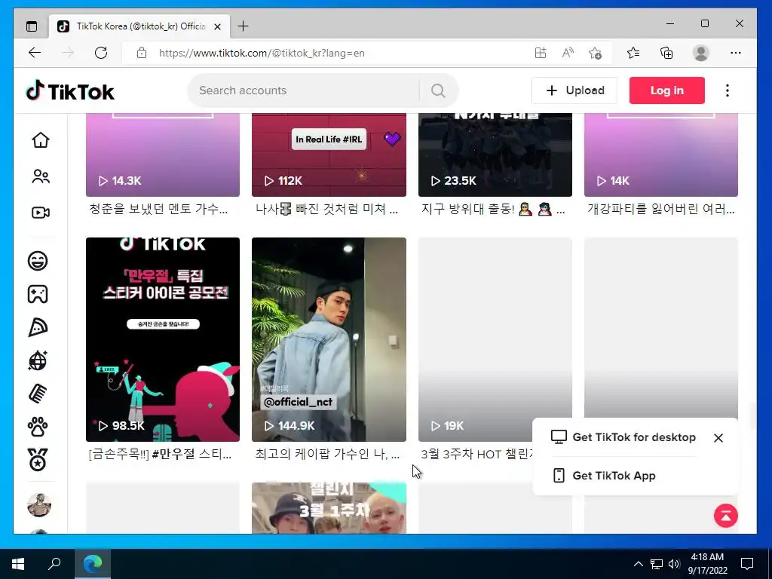Click the browser back arrow

pyautogui.click(x=35, y=53)
